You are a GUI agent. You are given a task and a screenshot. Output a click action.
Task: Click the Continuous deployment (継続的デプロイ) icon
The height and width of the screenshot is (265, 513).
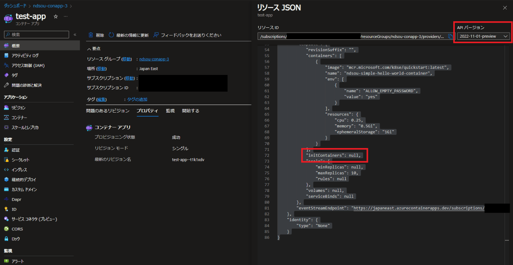pos(6,180)
